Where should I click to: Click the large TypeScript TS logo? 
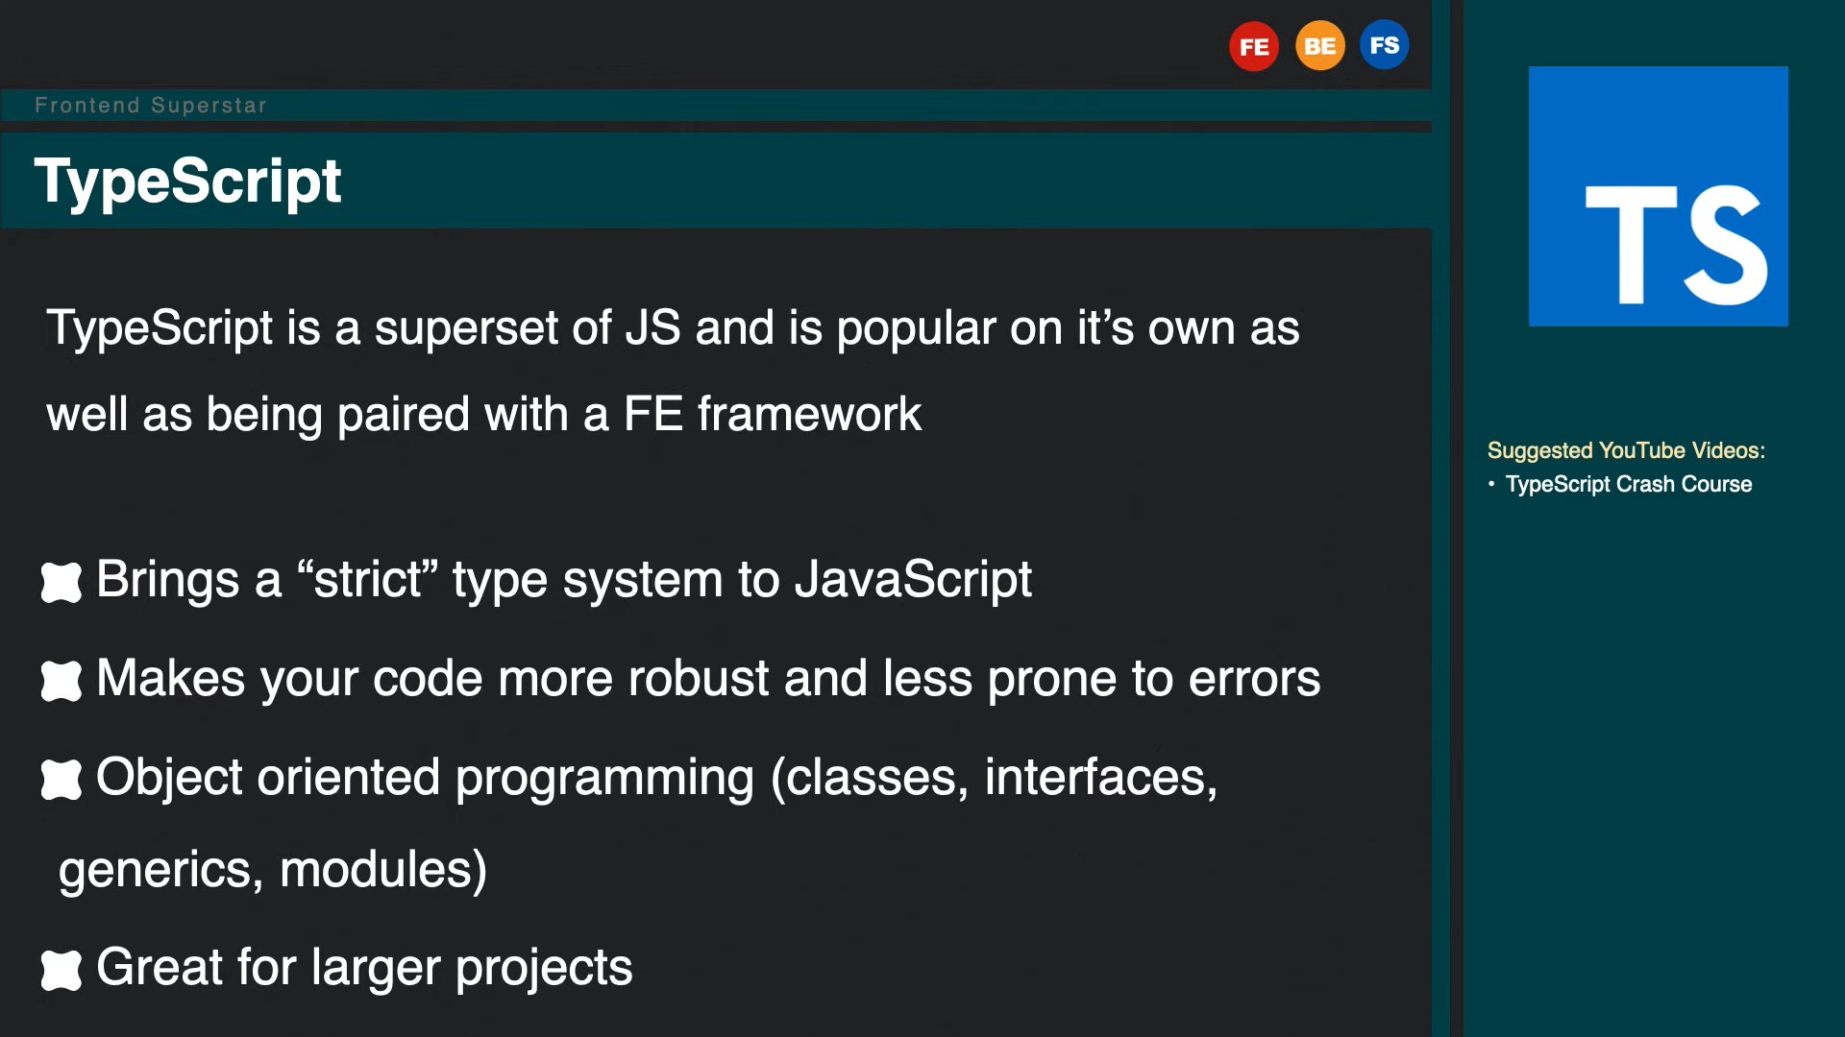pyautogui.click(x=1658, y=197)
